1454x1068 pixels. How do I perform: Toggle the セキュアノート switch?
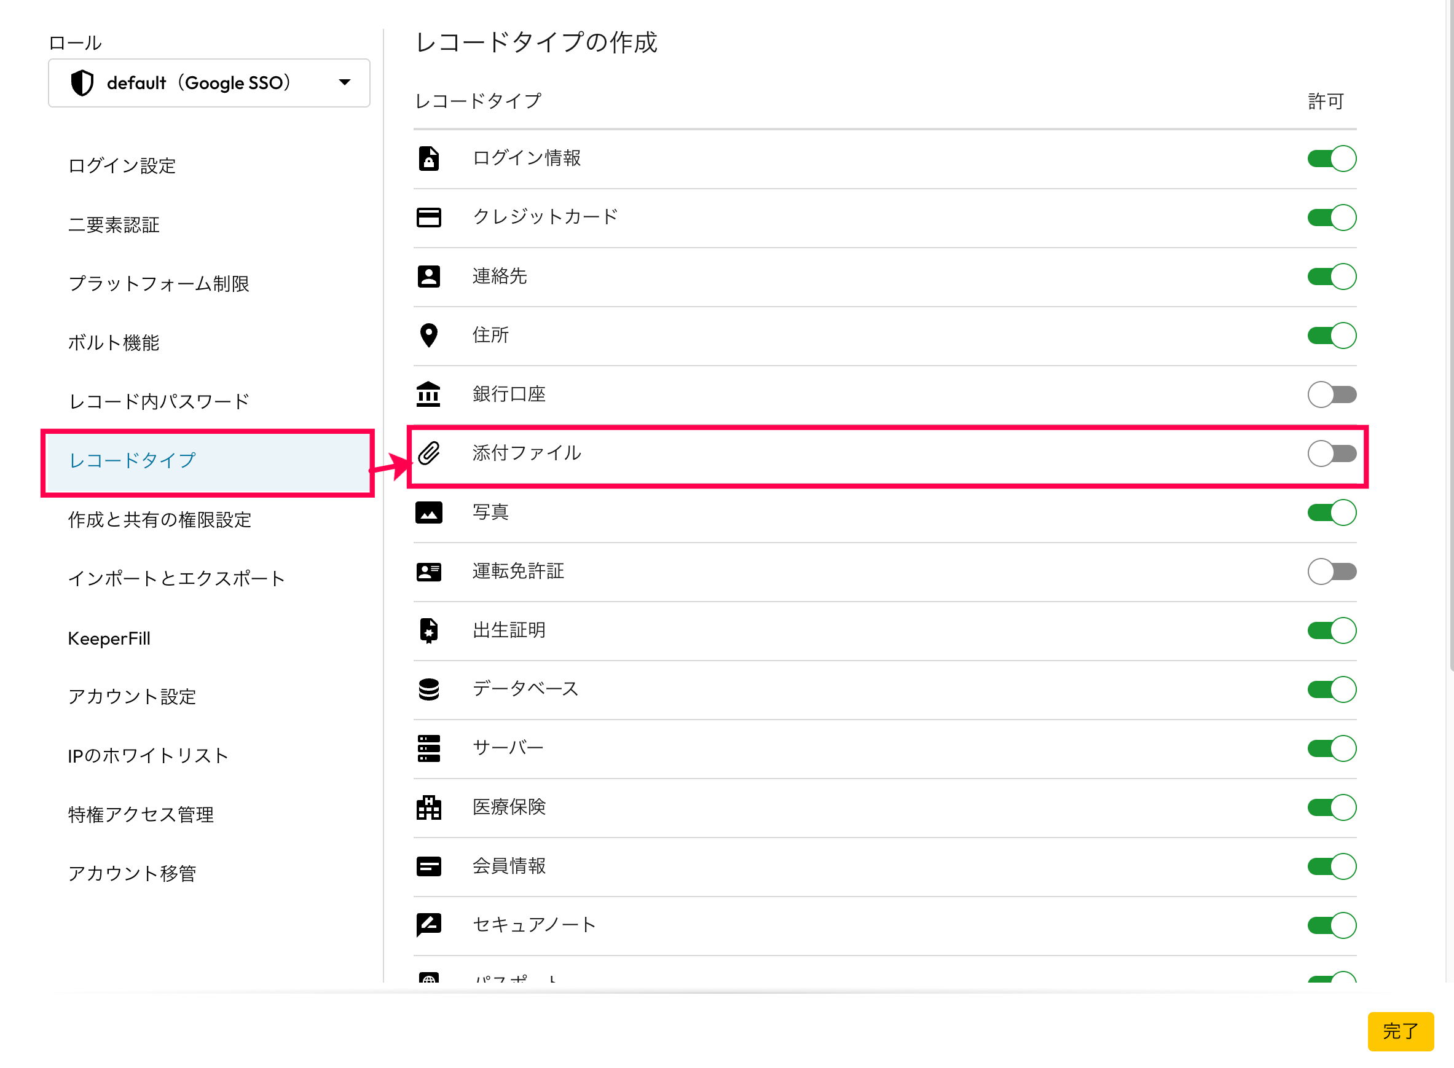pos(1331,925)
